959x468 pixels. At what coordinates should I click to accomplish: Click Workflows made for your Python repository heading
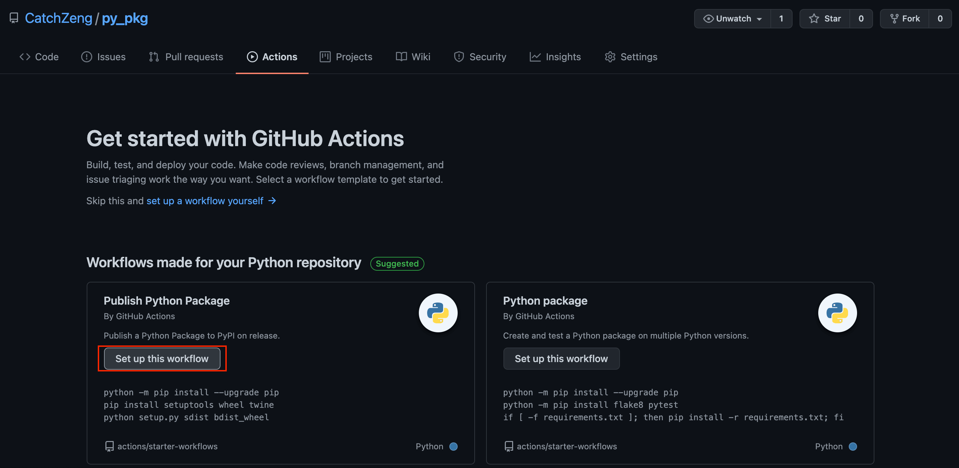point(224,263)
